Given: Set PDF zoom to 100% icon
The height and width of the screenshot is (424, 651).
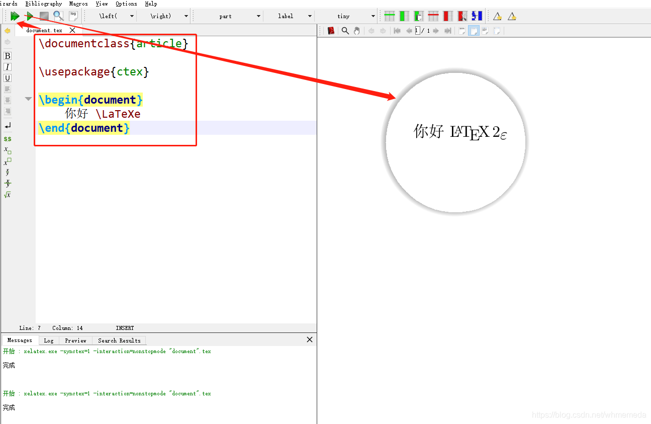Looking at the screenshot, I should pos(462,31).
